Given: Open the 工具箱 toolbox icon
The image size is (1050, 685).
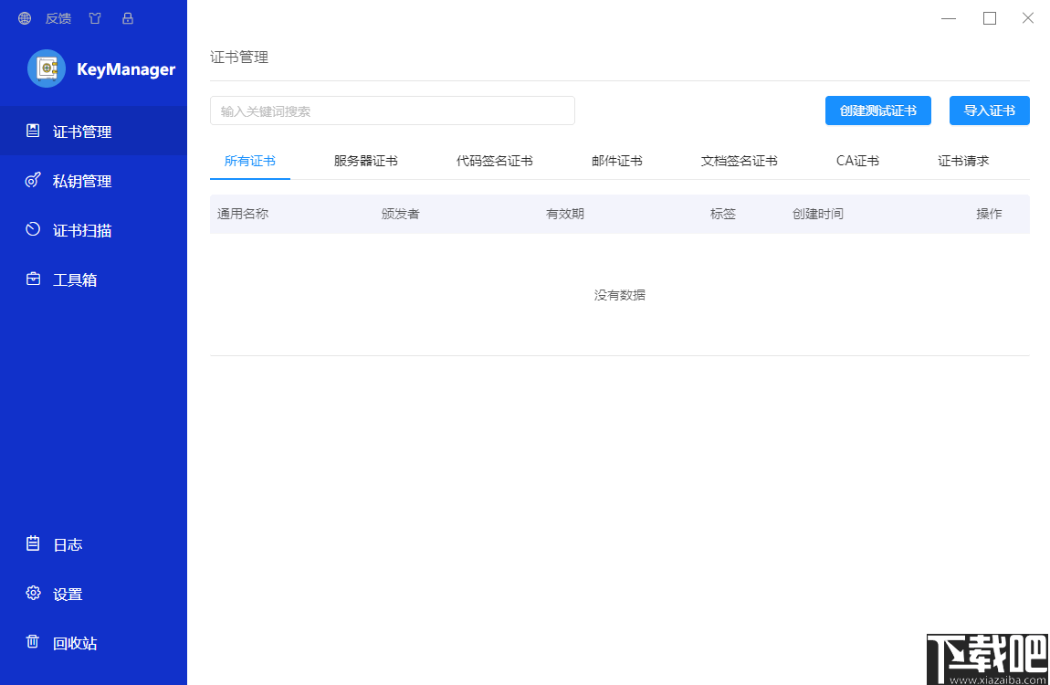Looking at the screenshot, I should (31, 279).
